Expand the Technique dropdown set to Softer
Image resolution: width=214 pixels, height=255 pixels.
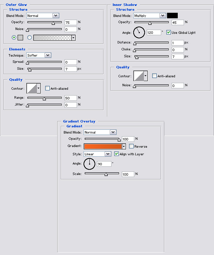[48, 55]
